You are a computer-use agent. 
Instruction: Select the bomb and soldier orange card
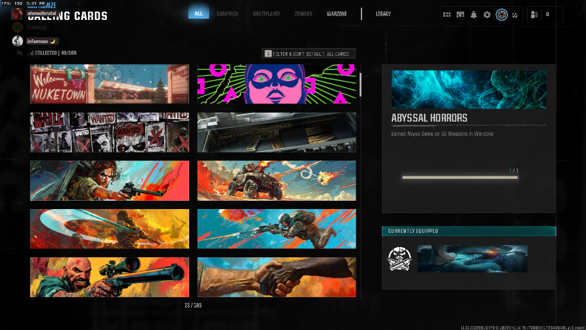tap(109, 229)
